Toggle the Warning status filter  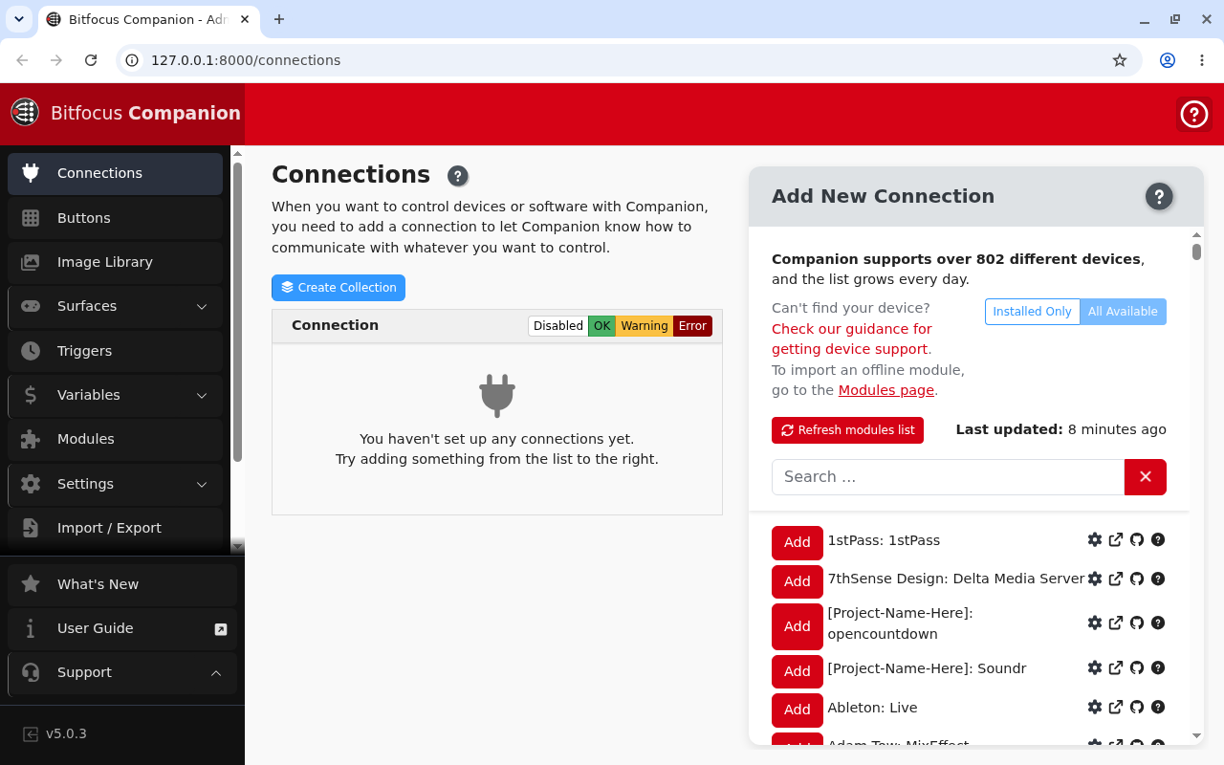(645, 326)
